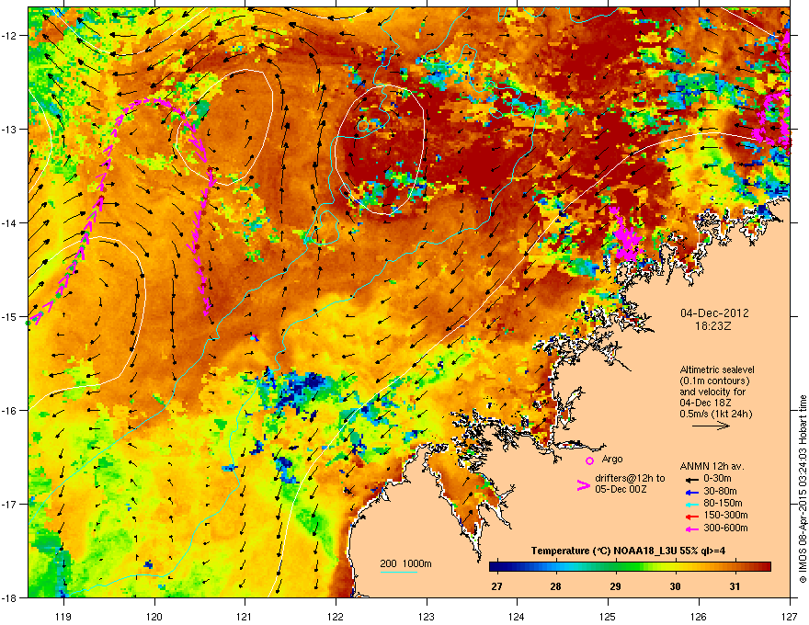Viewport: 809px width, 625px height.
Task: Click the 'ANMN 12h av.' heading
Action: click(712, 466)
